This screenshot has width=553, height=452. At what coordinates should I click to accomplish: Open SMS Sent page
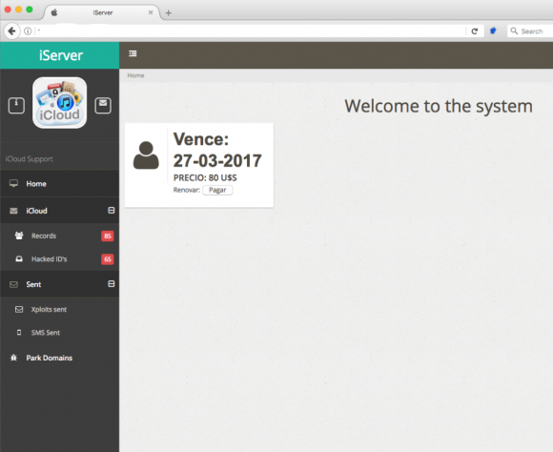coord(60,333)
